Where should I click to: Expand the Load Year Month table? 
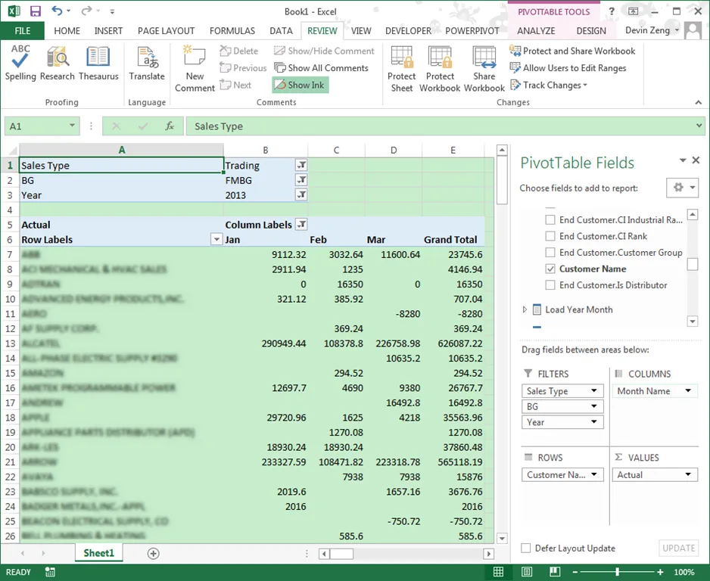pyautogui.click(x=525, y=309)
